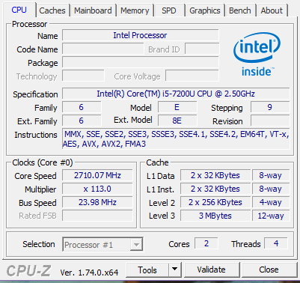Click the Specification value i5-7200U
This screenshot has height=283, width=300.
[x=176, y=94]
